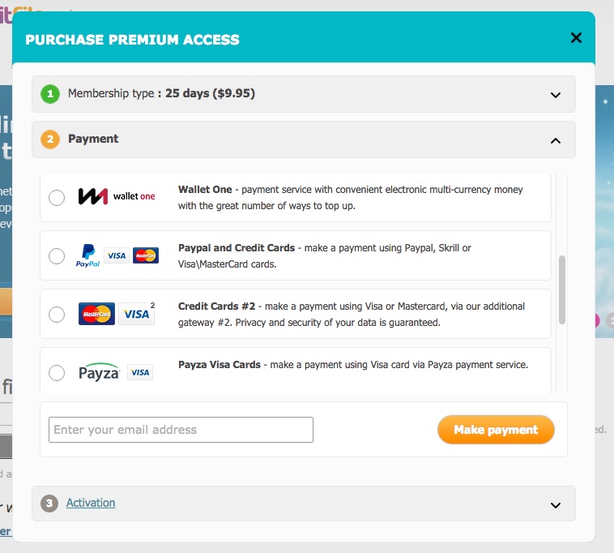Screen dimensions: 614x553
Task: Choose Paypal and Credit Cards payment option
Action: point(57,256)
